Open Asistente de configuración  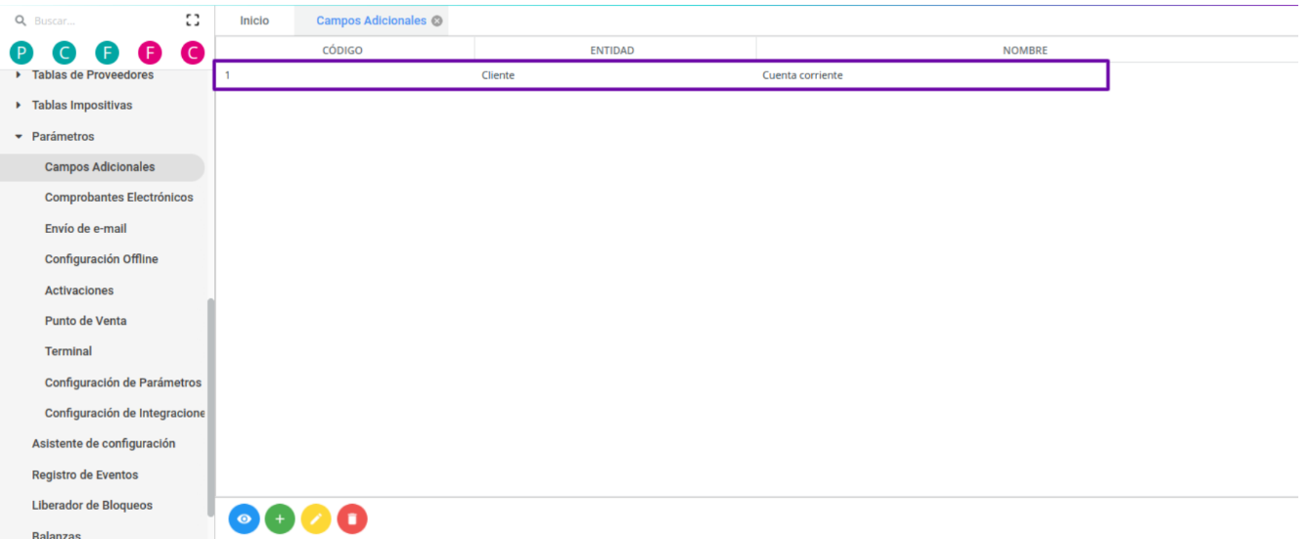click(104, 444)
